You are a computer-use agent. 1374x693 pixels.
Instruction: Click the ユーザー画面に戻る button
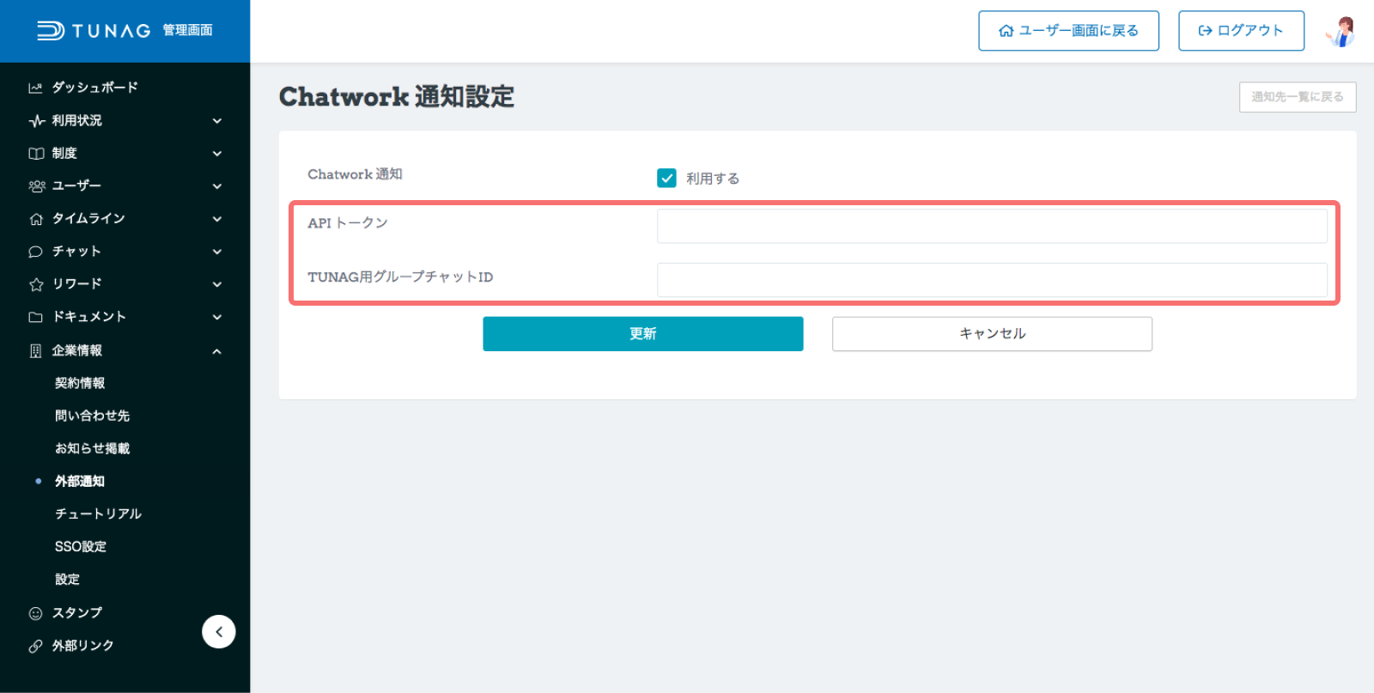click(x=1068, y=31)
